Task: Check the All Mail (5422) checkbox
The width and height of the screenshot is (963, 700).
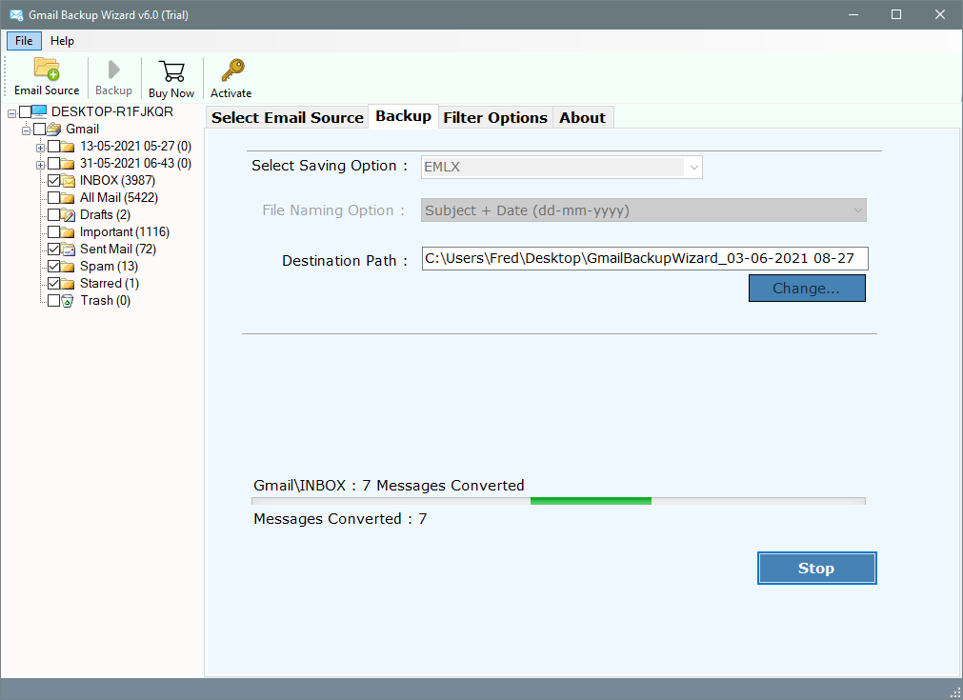Action: point(54,198)
